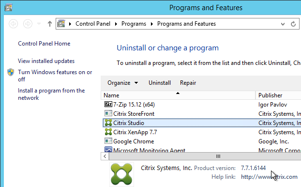The image size is (301, 187).
Task: Click Uninstall in the toolbar
Action: pyautogui.click(x=160, y=83)
